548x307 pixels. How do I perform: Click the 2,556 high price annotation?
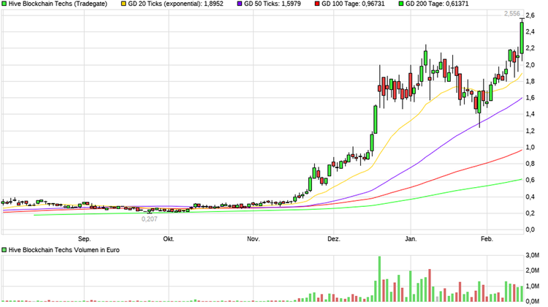pos(512,15)
